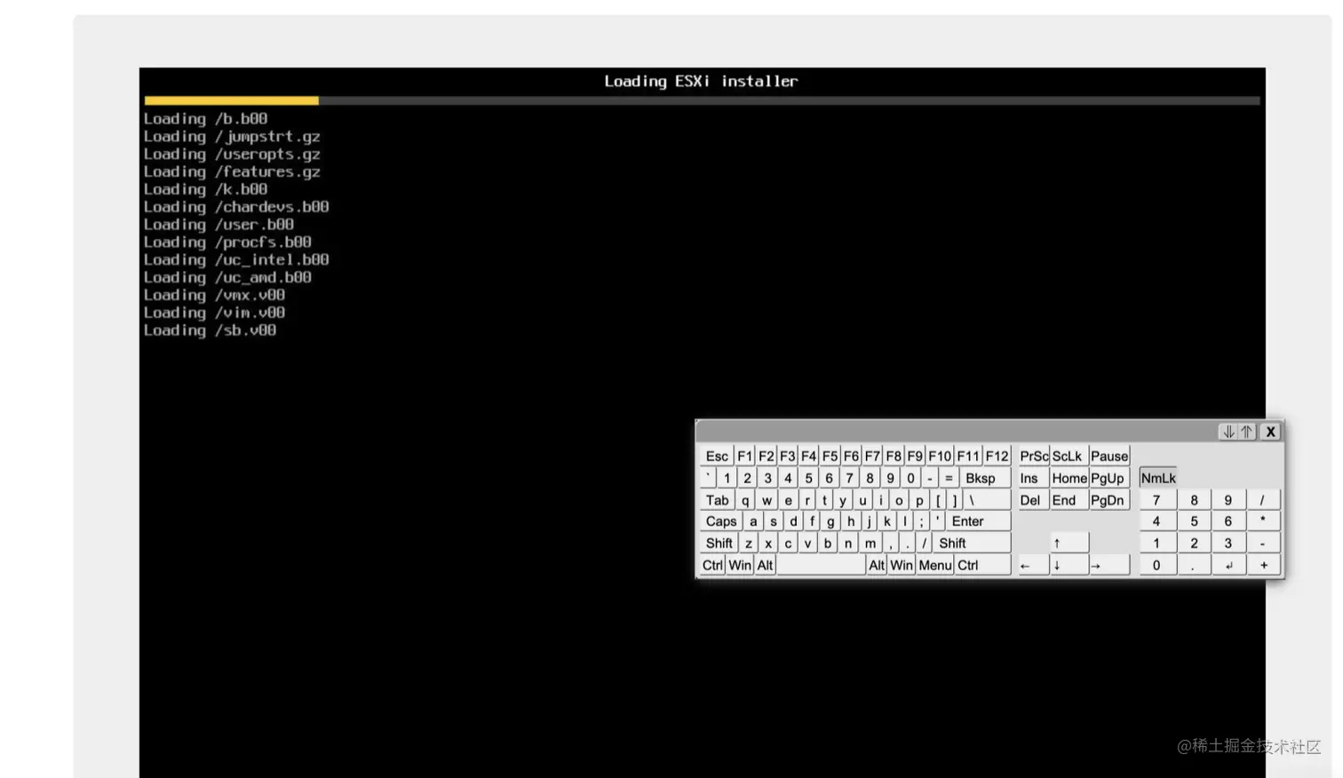Click the comma key
This screenshot has height=778, width=1343.
coord(890,543)
